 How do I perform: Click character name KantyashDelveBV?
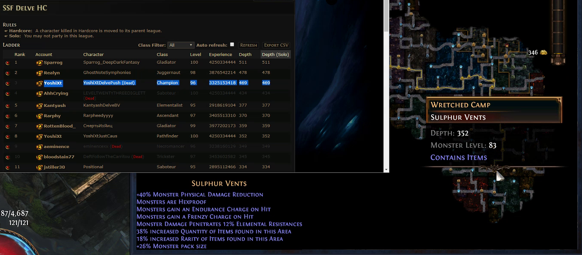click(101, 105)
